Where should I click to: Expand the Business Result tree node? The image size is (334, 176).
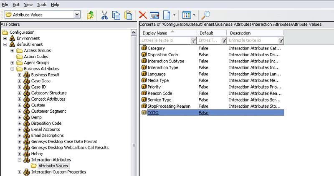pos(20,75)
